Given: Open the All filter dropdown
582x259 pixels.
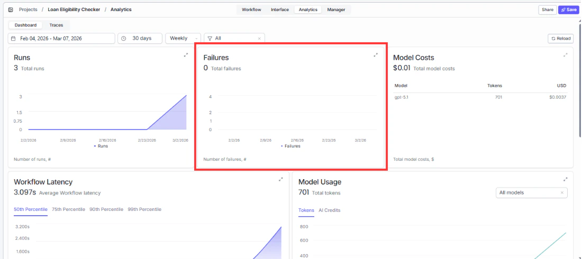Looking at the screenshot, I should click(234, 38).
